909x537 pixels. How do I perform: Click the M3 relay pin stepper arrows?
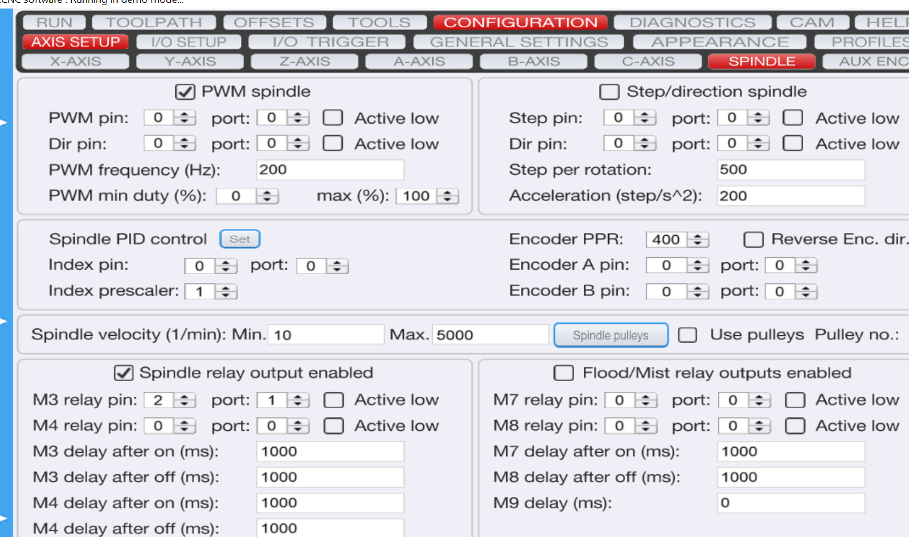pos(184,400)
